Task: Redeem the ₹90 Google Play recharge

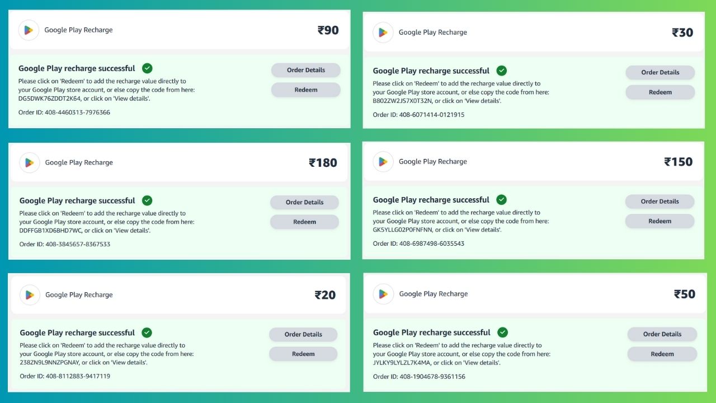Action: [305, 90]
